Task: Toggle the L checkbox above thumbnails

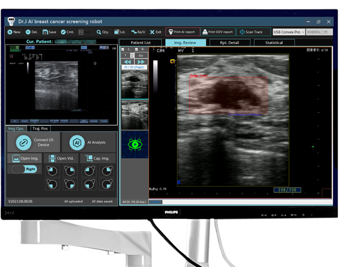Action: click(123, 50)
